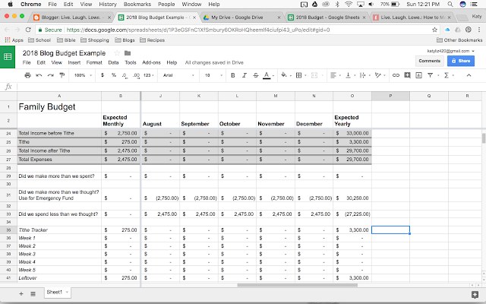
Task: Open horizontal align dropdown
Action: click(x=335, y=75)
